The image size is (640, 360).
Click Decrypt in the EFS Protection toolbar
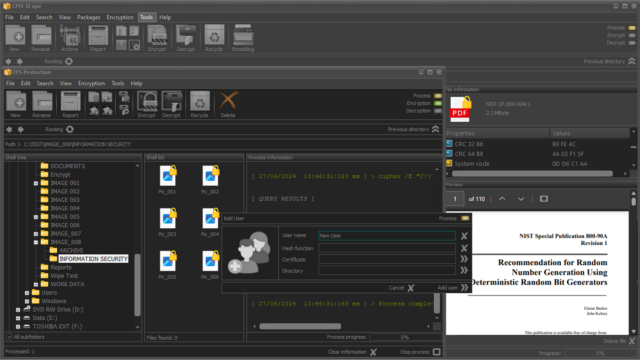click(x=171, y=104)
